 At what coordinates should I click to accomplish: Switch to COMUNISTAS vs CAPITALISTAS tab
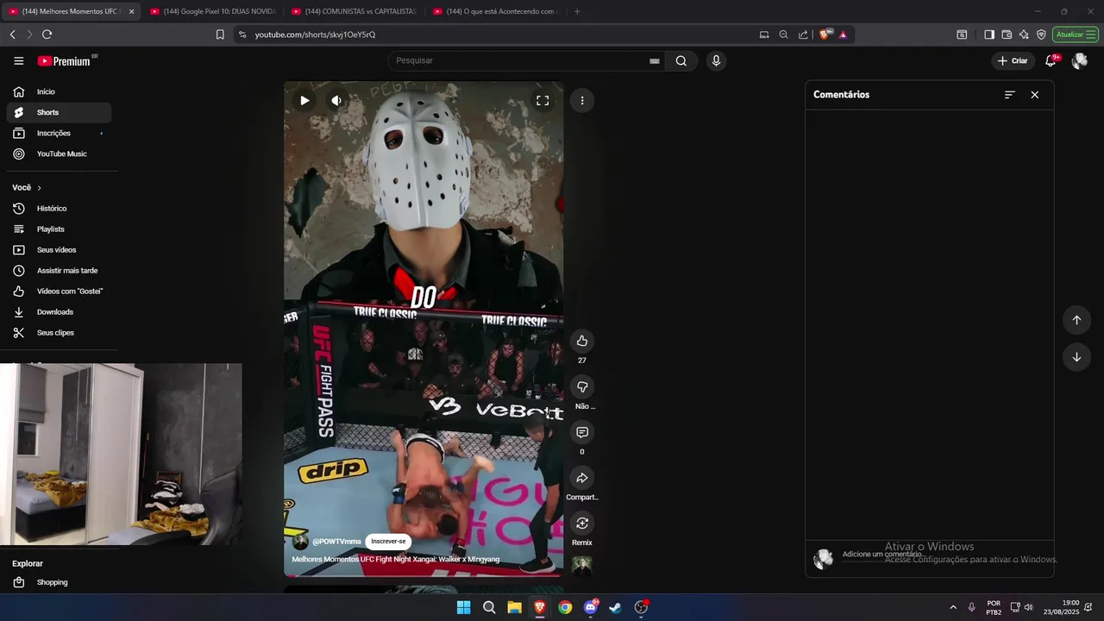click(354, 11)
